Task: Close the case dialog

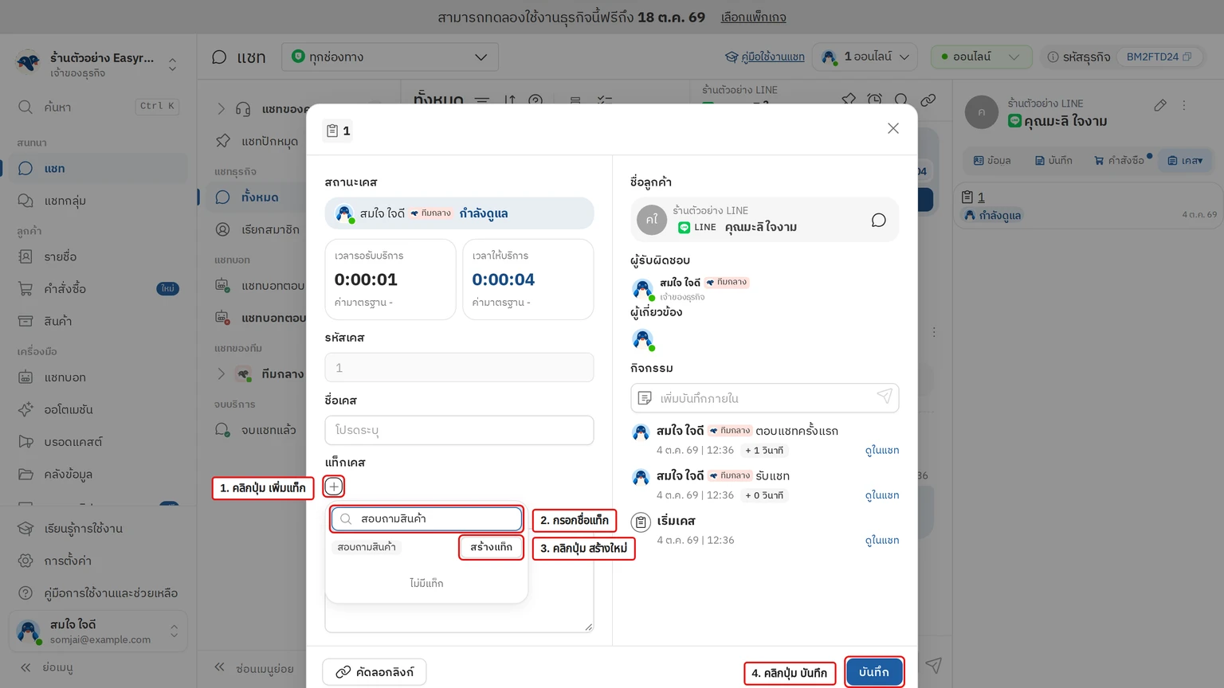Action: tap(893, 128)
